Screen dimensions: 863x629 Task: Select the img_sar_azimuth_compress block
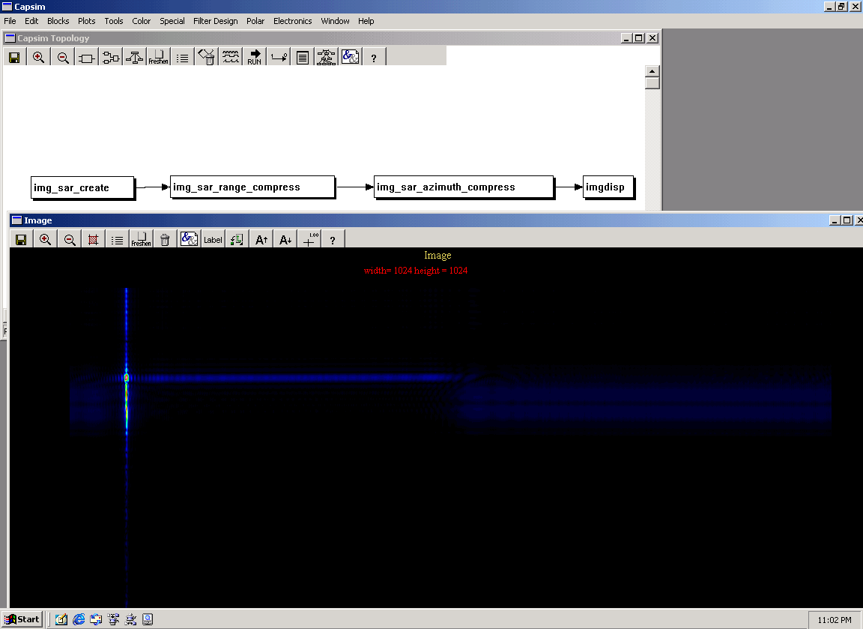click(x=464, y=187)
